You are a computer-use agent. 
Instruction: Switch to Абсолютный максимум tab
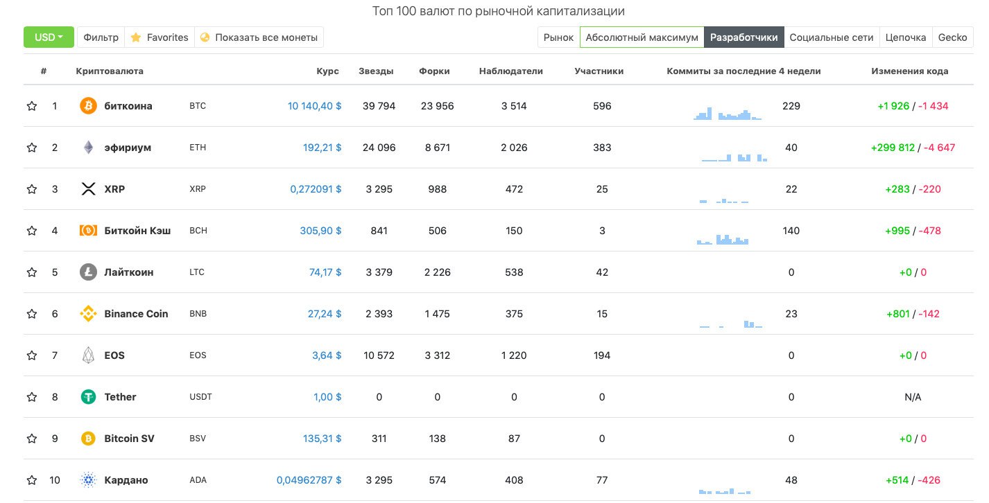[642, 37]
